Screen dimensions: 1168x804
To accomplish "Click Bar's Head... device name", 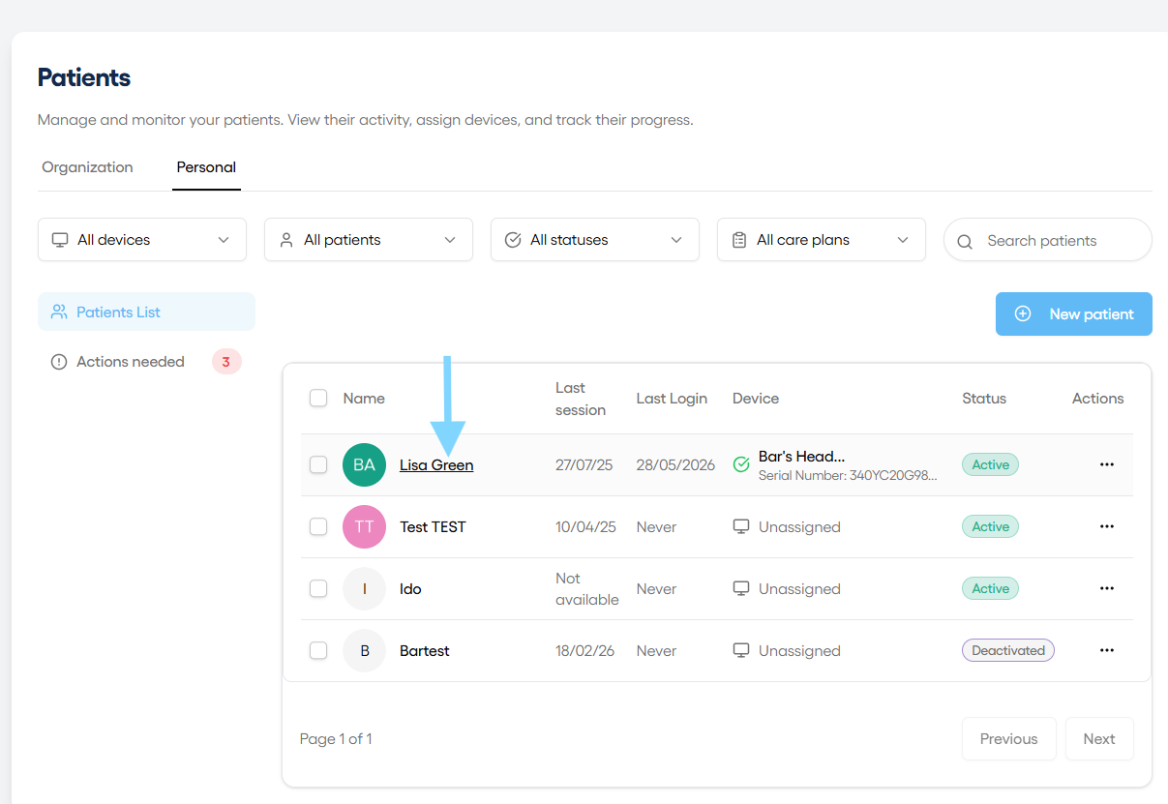I will [802, 456].
